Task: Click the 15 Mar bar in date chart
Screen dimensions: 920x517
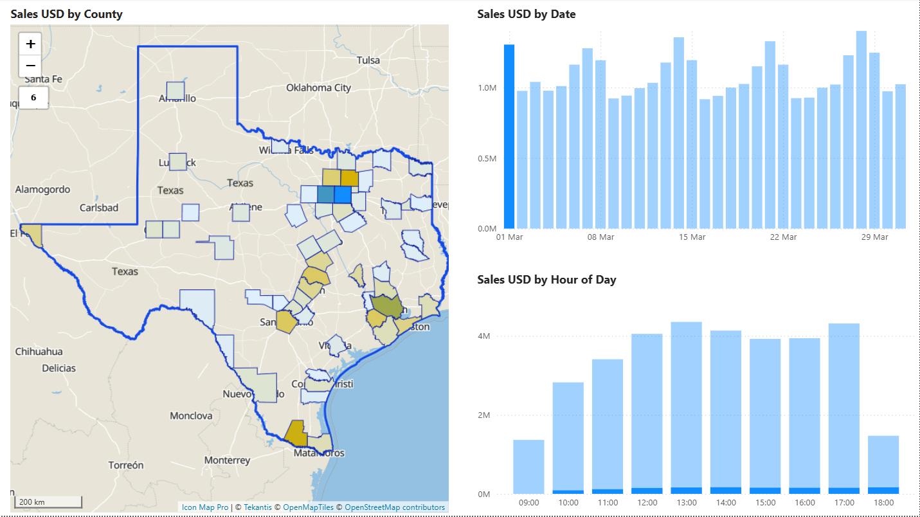Action: (x=692, y=145)
